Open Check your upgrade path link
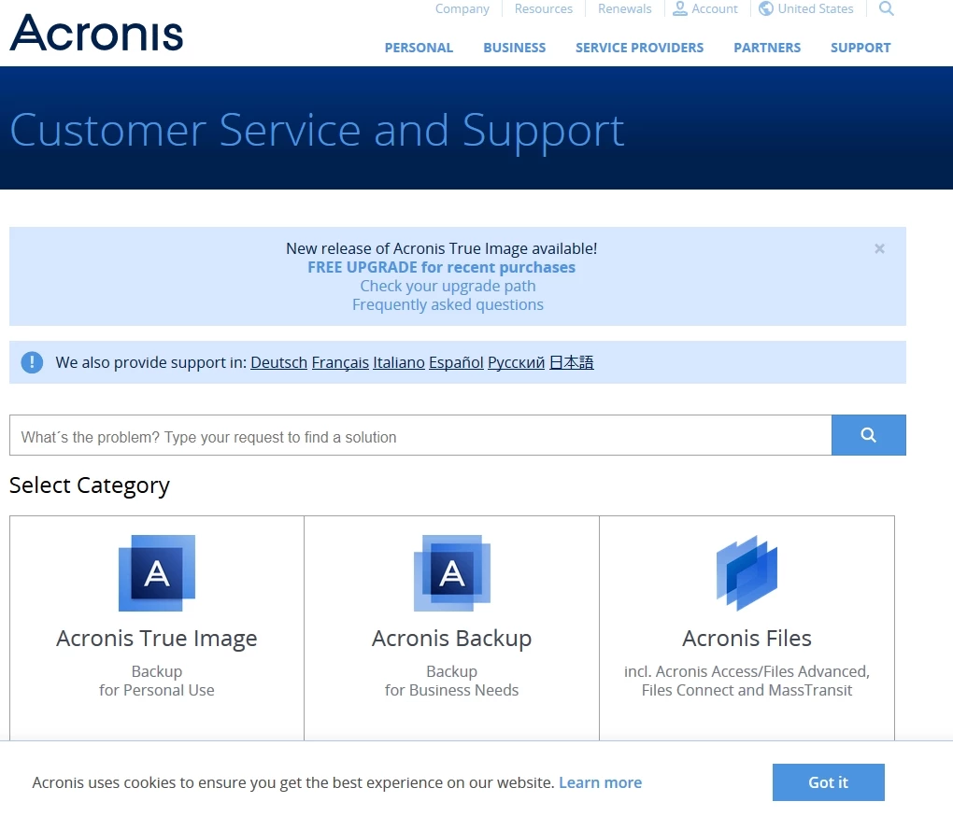This screenshot has height=816, width=953. [448, 286]
